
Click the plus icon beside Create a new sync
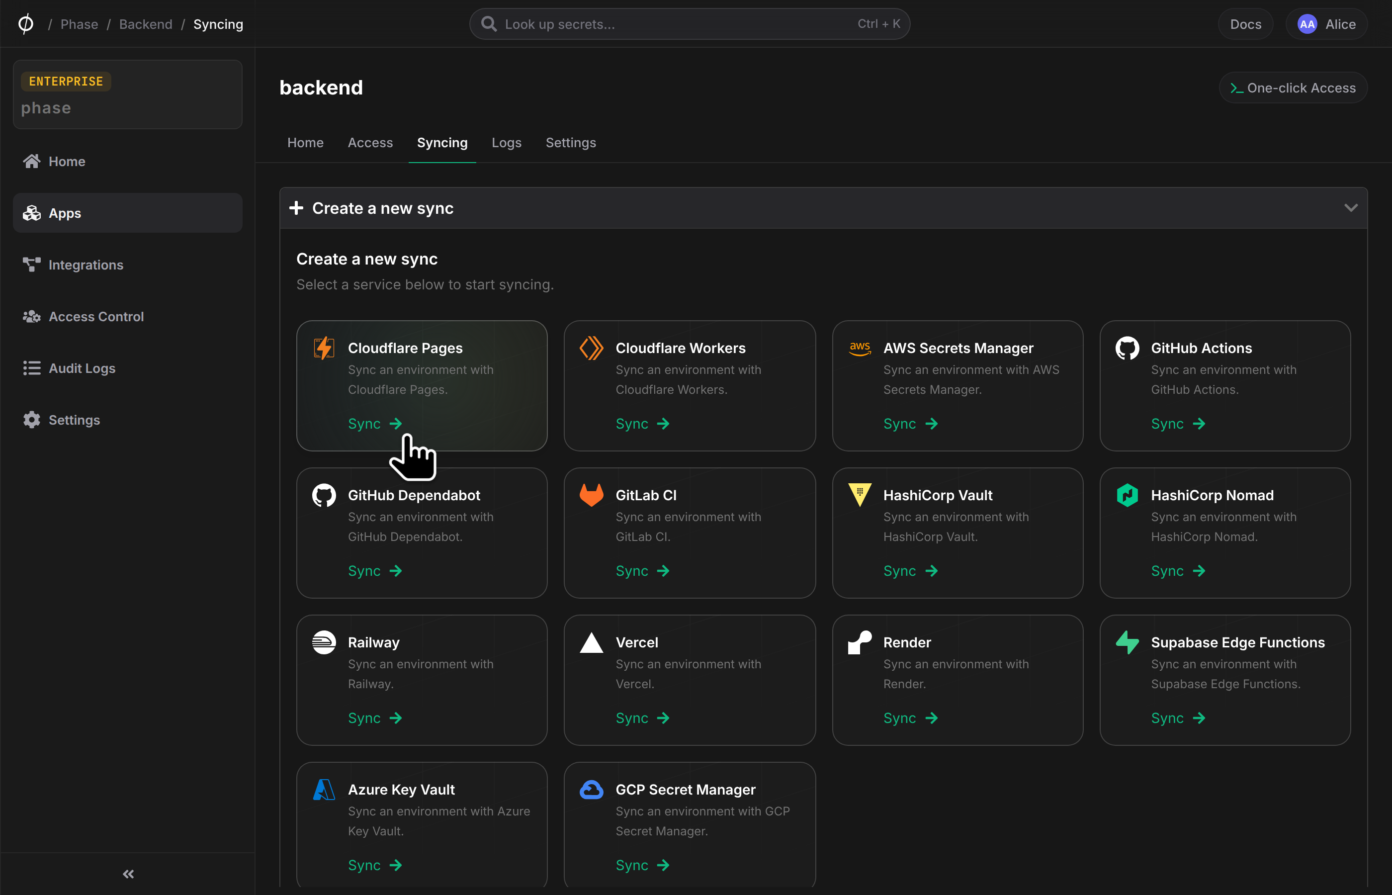click(x=296, y=207)
